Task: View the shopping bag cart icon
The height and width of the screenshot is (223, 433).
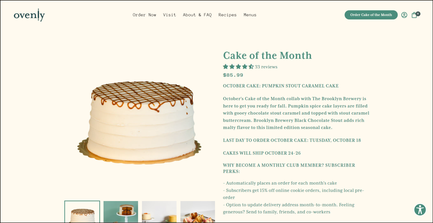Action: 414,15
